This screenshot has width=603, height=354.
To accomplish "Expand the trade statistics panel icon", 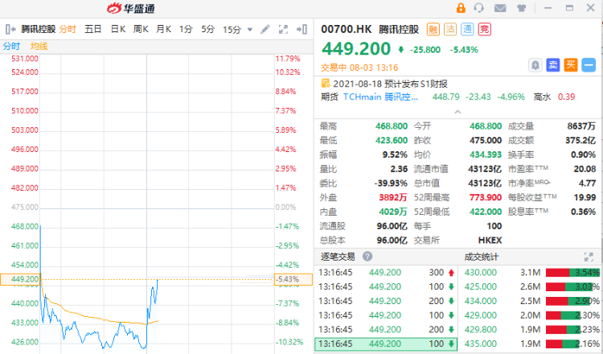I will (x=589, y=257).
